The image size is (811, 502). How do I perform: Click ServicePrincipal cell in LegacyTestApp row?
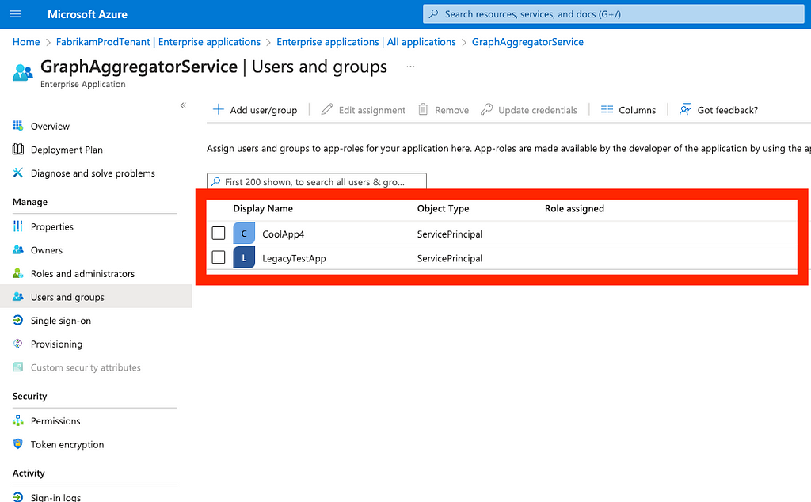[450, 258]
